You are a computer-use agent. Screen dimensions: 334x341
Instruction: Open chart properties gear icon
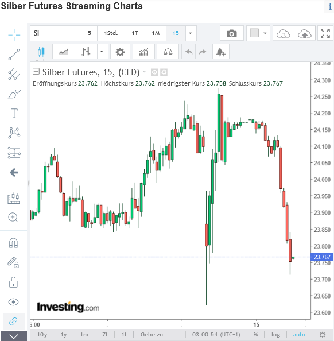tap(120, 52)
